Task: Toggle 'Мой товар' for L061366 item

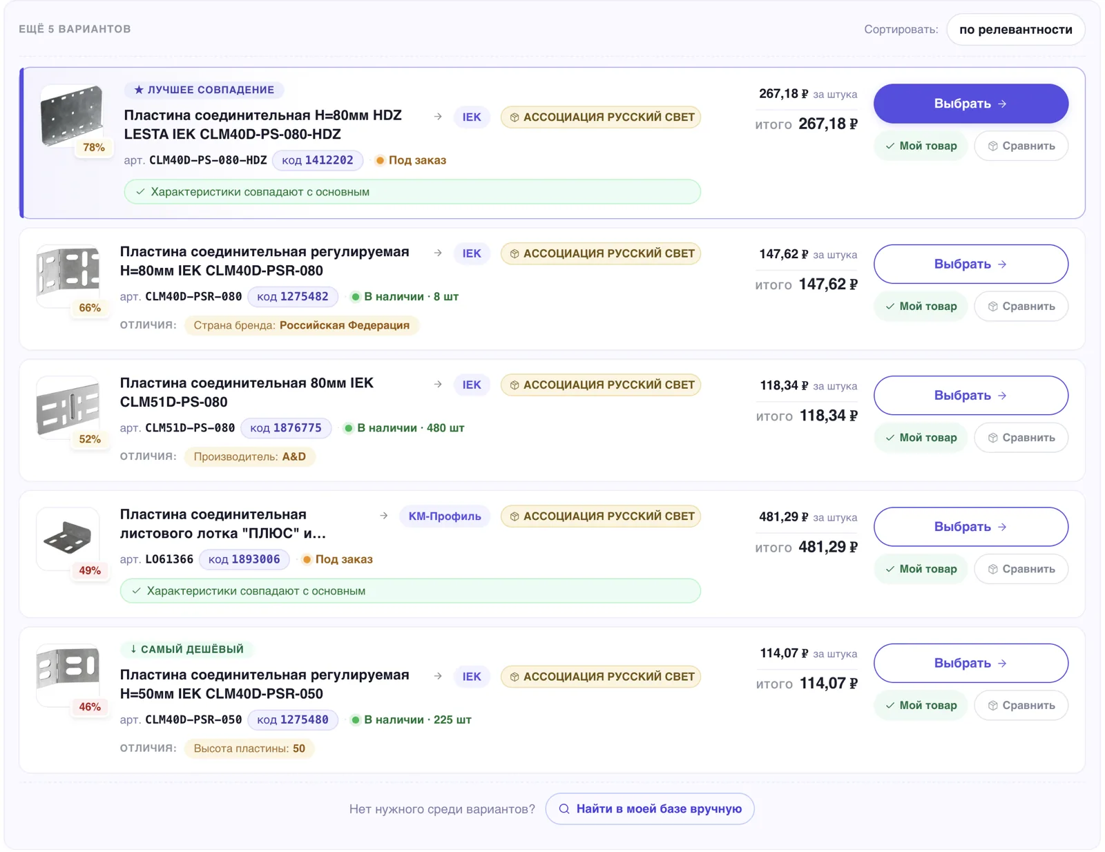Action: [921, 569]
